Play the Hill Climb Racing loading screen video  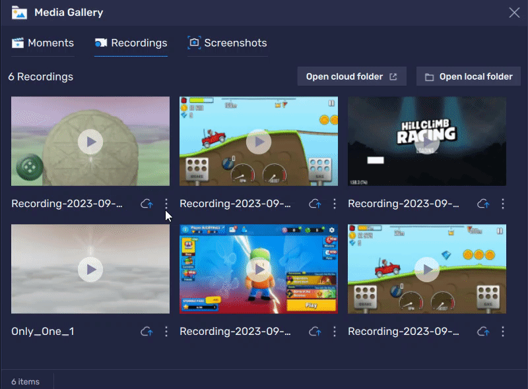(x=427, y=141)
